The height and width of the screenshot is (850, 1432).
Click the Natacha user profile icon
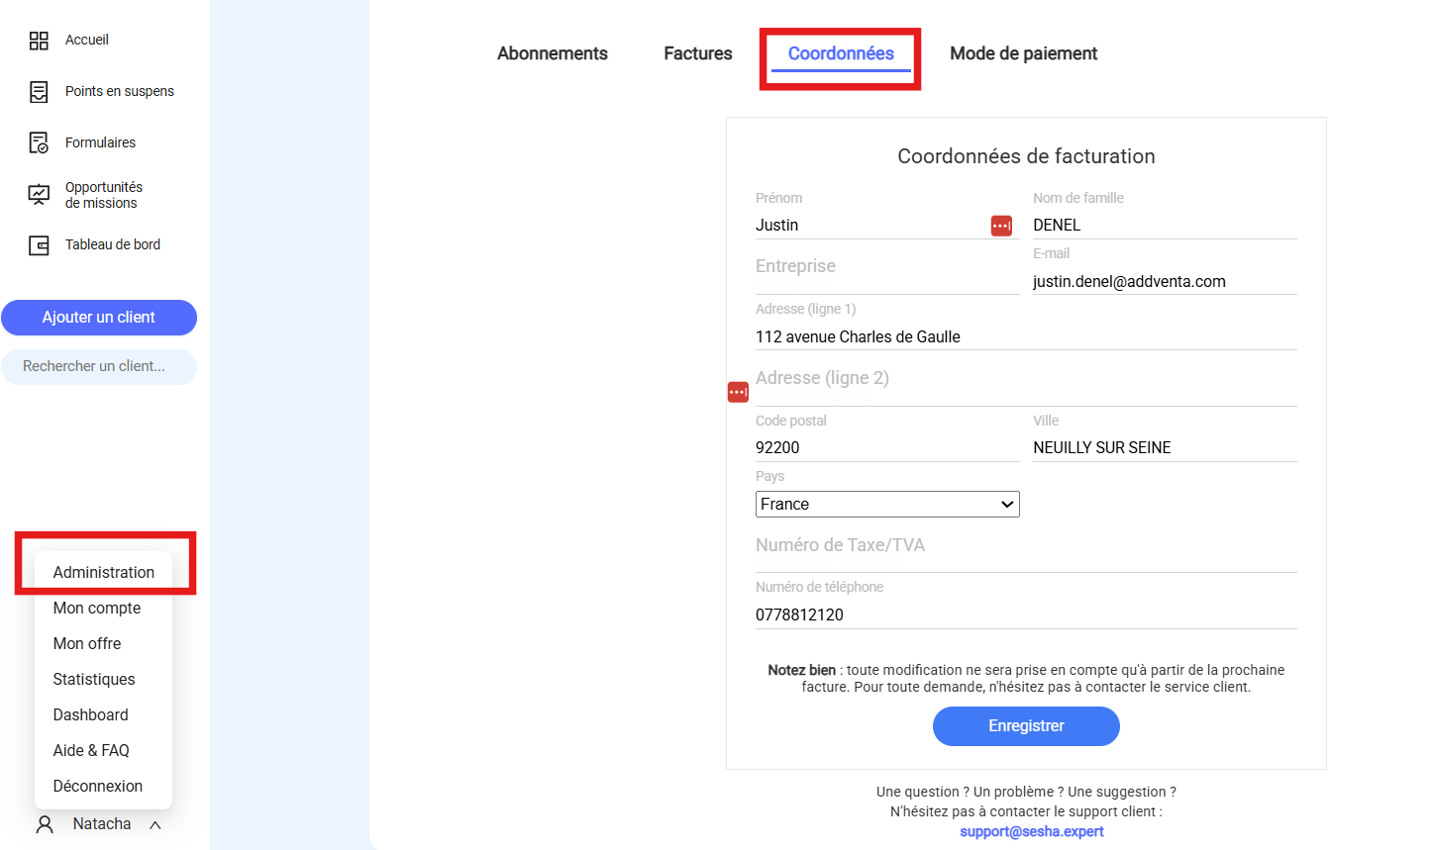coord(45,824)
